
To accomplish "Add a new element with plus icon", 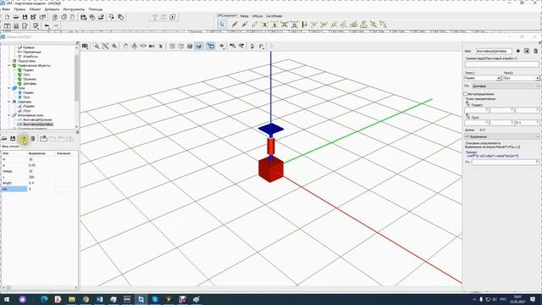I will (x=517, y=51).
